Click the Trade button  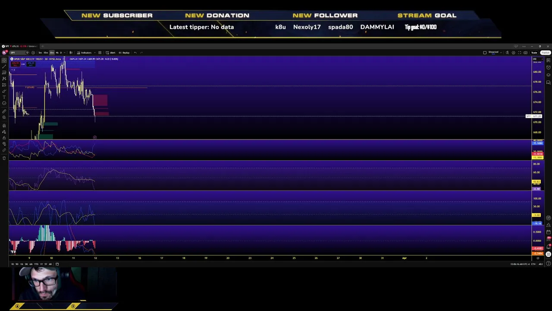pos(534,53)
